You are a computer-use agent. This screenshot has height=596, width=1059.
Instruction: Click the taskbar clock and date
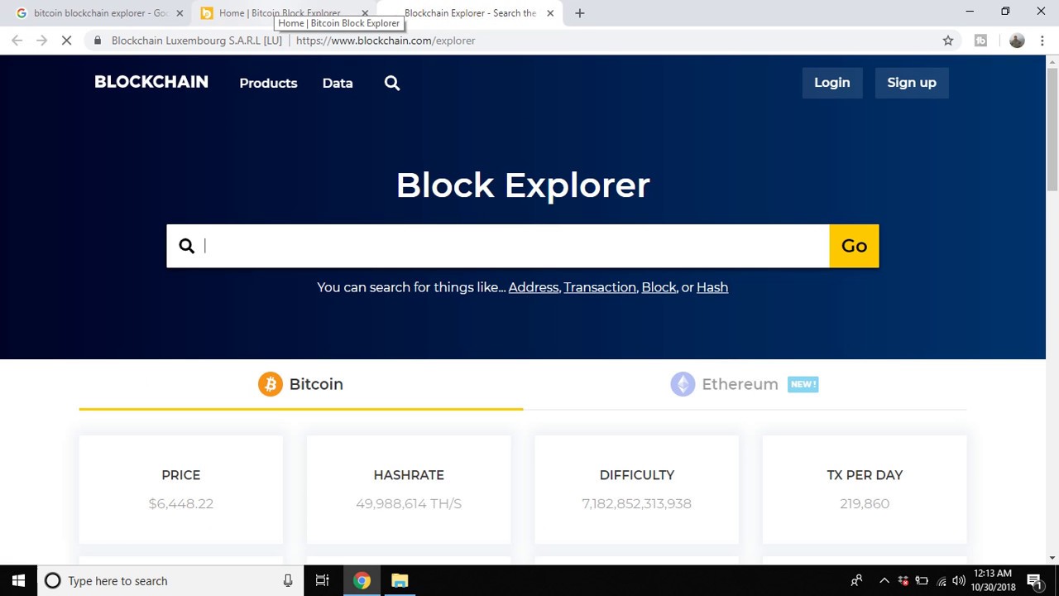(993, 581)
